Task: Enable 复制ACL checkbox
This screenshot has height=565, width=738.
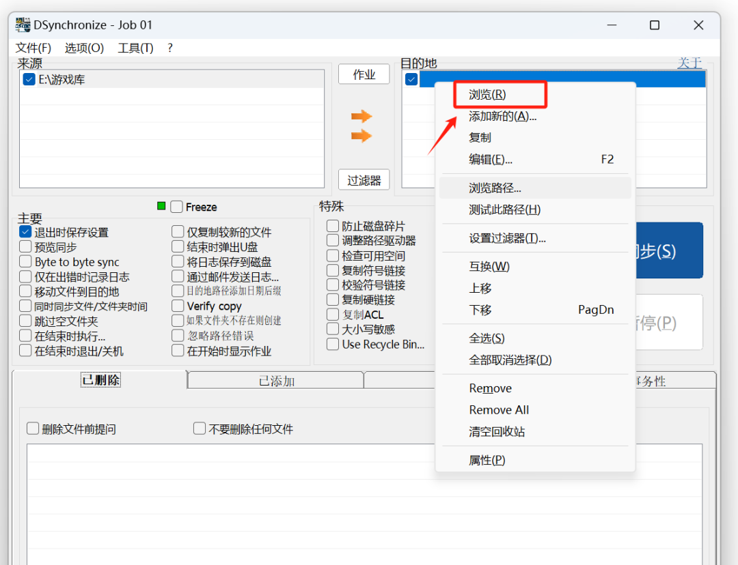Action: click(333, 315)
